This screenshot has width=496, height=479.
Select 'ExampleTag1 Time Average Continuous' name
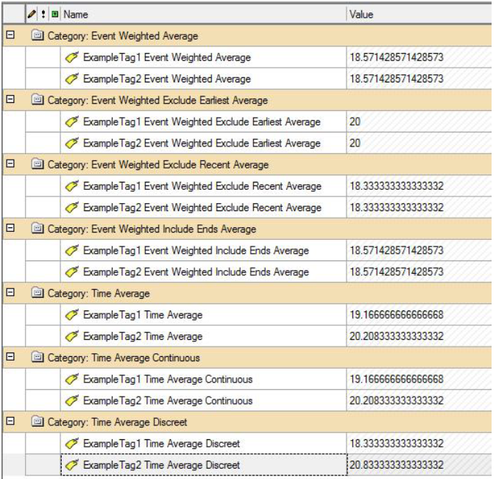click(x=168, y=380)
